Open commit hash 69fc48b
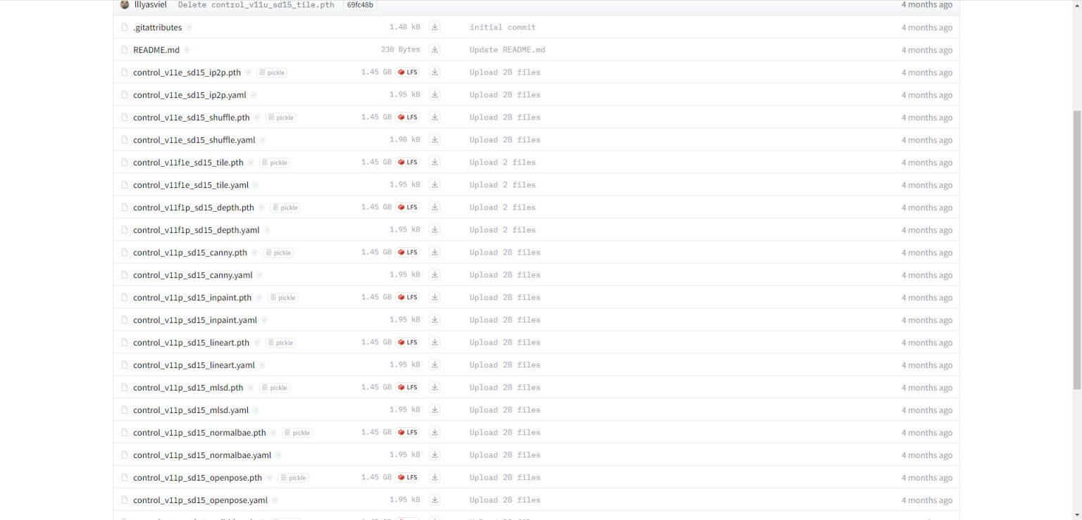The height and width of the screenshot is (520, 1082). coord(359,5)
